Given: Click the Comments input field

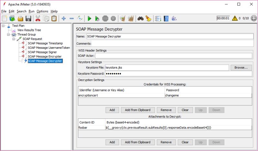Looking at the screenshot, I should (173, 44).
